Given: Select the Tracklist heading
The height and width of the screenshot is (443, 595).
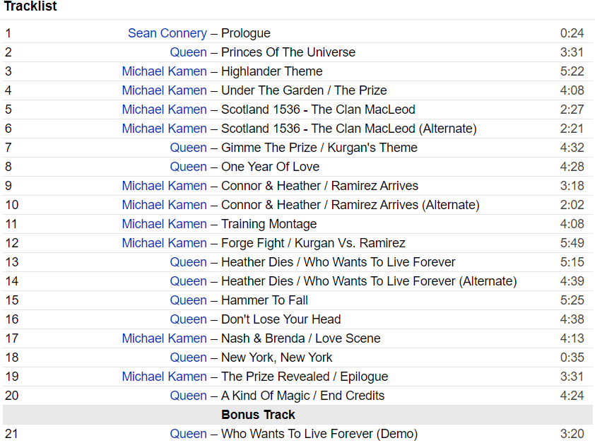Looking at the screenshot, I should coord(30,6).
